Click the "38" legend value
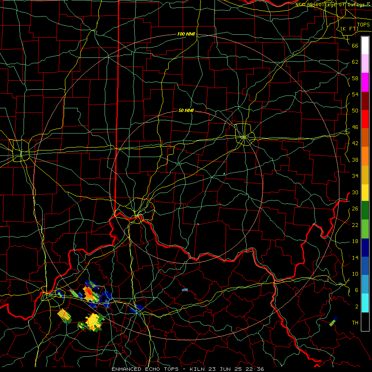Viewport: 372px width, 372px height. 355,160
